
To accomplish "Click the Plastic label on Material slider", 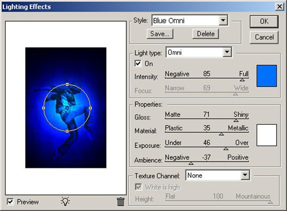I will [x=174, y=128].
